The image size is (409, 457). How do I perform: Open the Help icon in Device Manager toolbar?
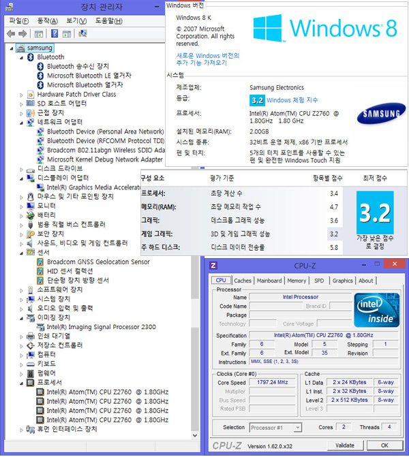coord(55,33)
